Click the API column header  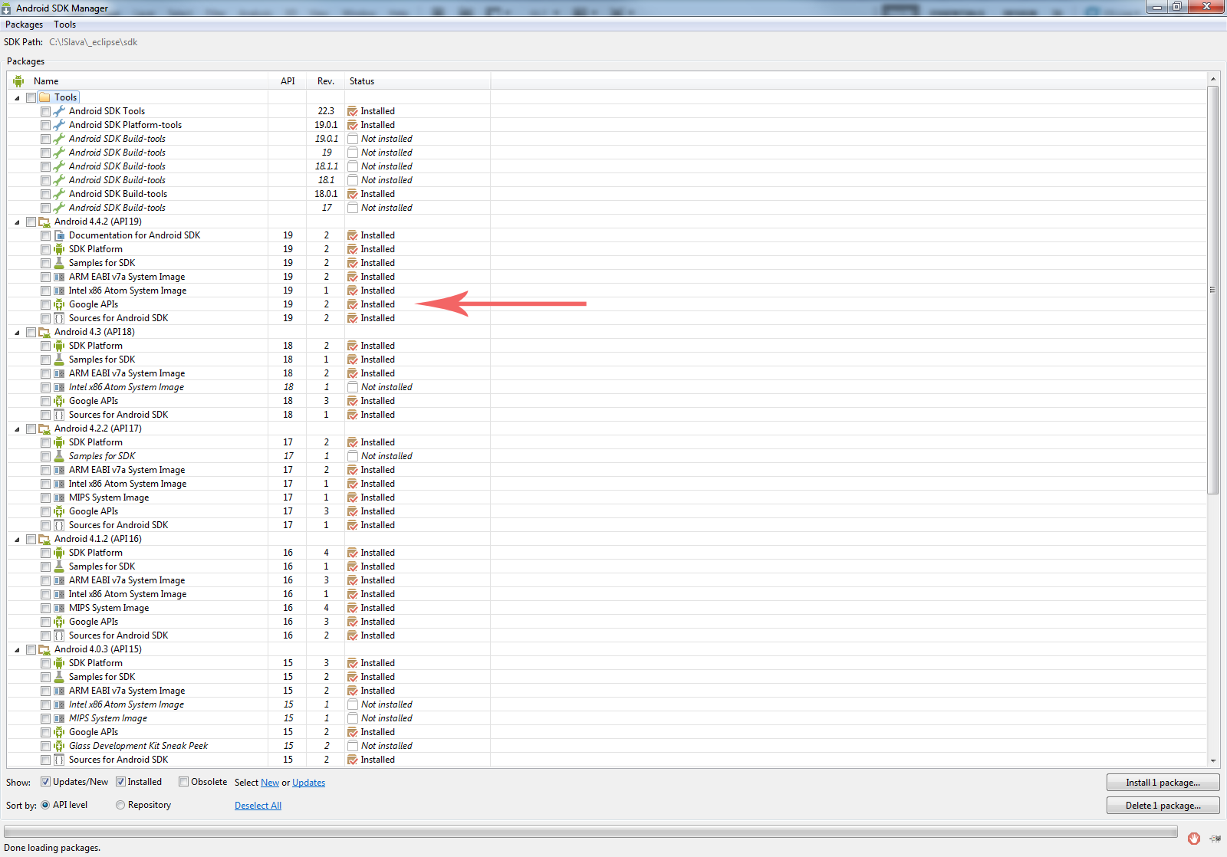(x=288, y=81)
